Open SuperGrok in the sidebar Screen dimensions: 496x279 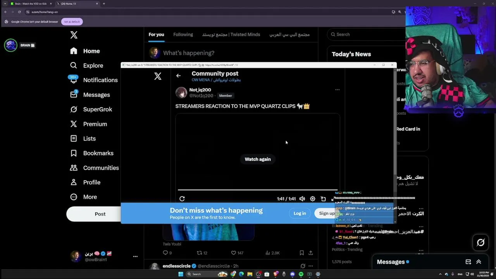click(91, 109)
